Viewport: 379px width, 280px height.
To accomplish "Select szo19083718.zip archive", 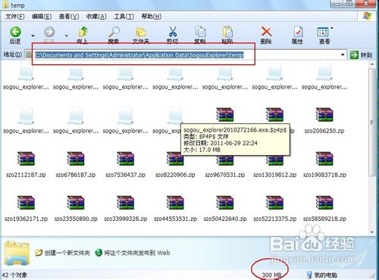I will click(x=324, y=164).
